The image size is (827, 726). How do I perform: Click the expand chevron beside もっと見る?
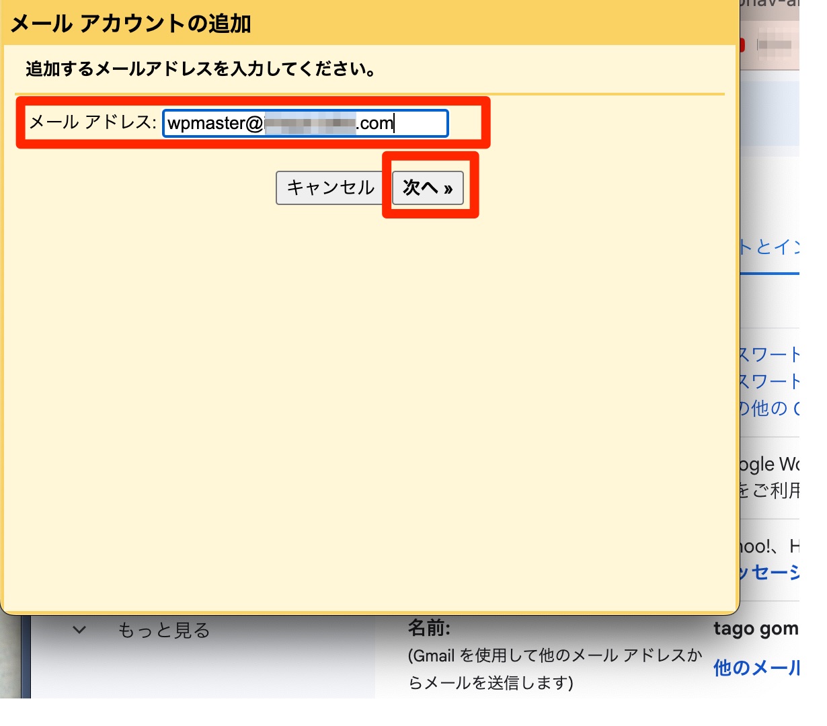[x=79, y=630]
